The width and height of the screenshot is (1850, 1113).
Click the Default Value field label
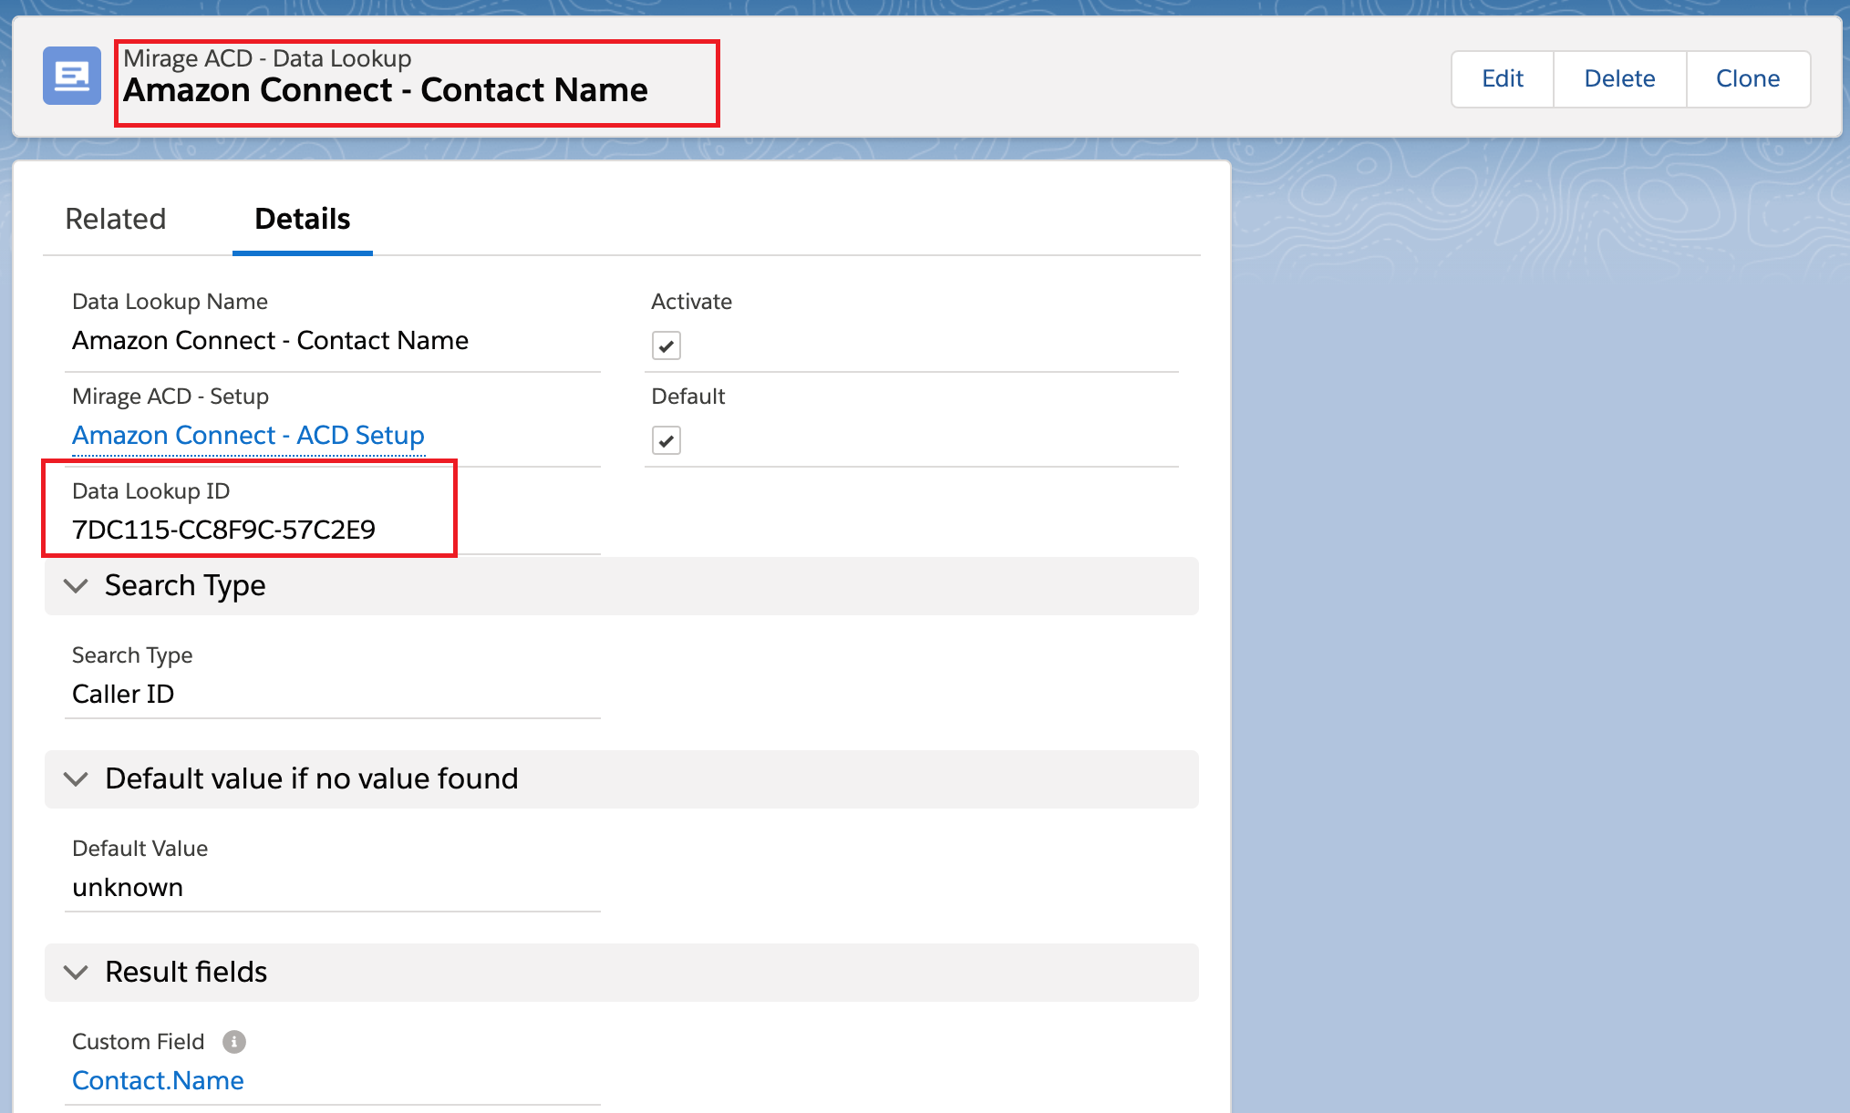click(140, 849)
